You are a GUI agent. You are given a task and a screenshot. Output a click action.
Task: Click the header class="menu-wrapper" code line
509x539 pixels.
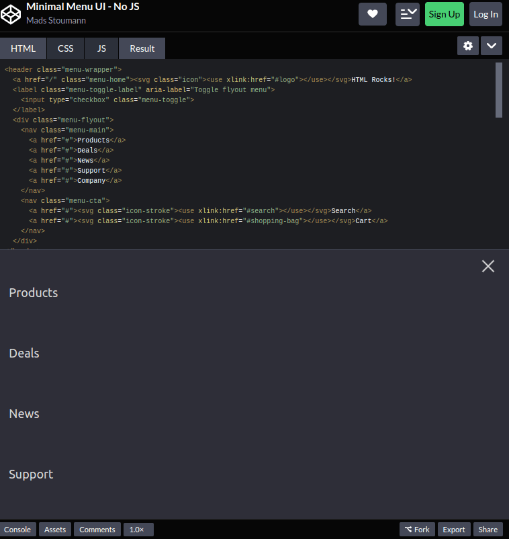[63, 69]
